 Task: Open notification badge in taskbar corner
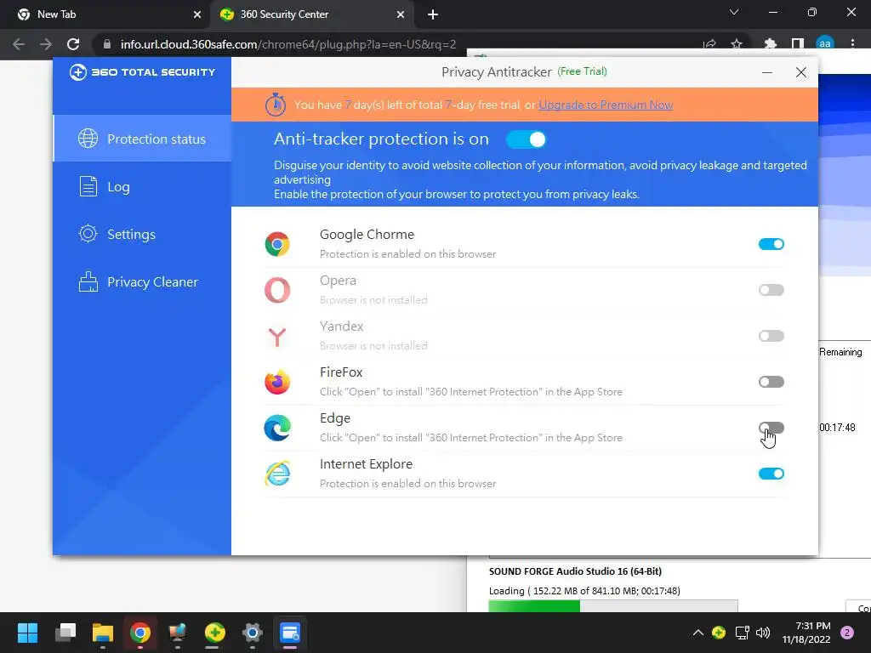(x=847, y=633)
